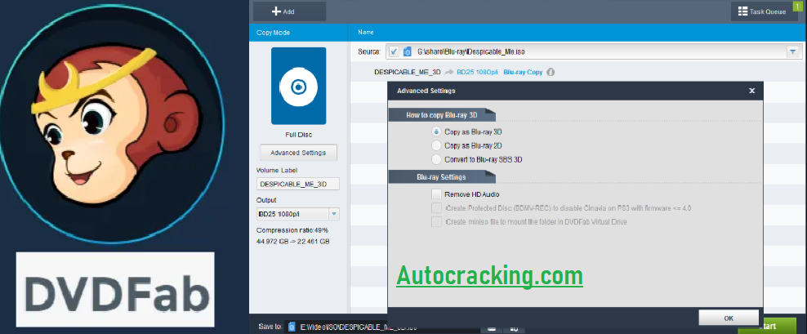This screenshot has width=807, height=334.
Task: Toggle Create Protected Disc (BDMV-REC) checkbox
Action: [x=436, y=208]
